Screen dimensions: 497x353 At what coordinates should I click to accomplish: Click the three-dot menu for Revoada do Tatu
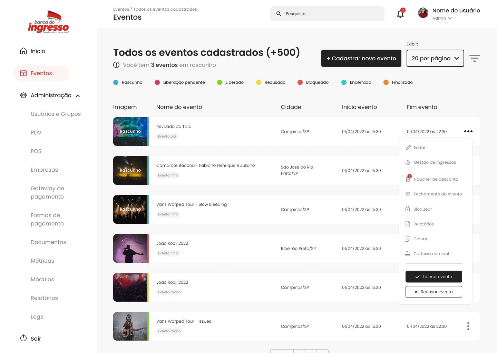[x=468, y=131]
